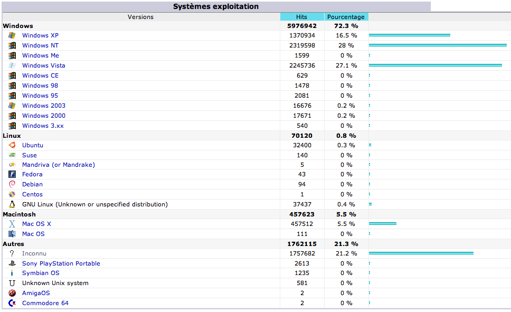The image size is (511, 312).
Task: Click the Windows XP logo icon
Action: coord(12,35)
